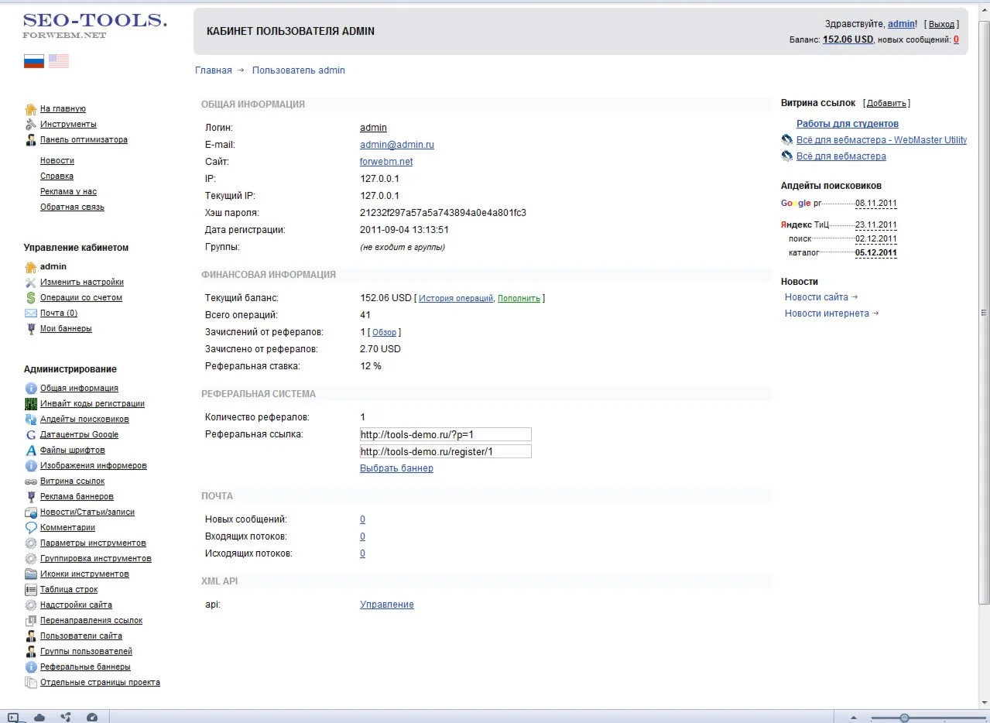The height and width of the screenshot is (723, 990).
Task: Click the gear icon for Параметры инструментов
Action: coord(31,543)
